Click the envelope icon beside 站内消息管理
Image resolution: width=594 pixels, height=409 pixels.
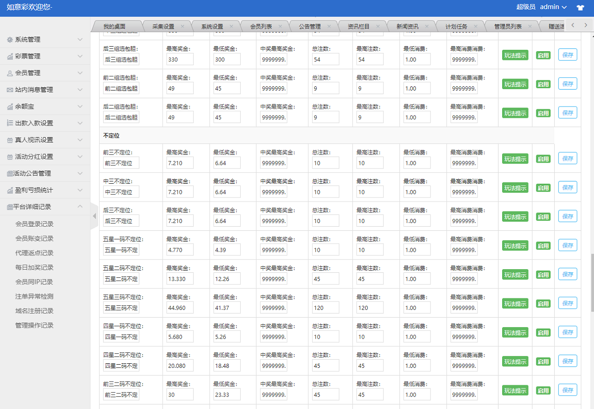(x=10, y=90)
